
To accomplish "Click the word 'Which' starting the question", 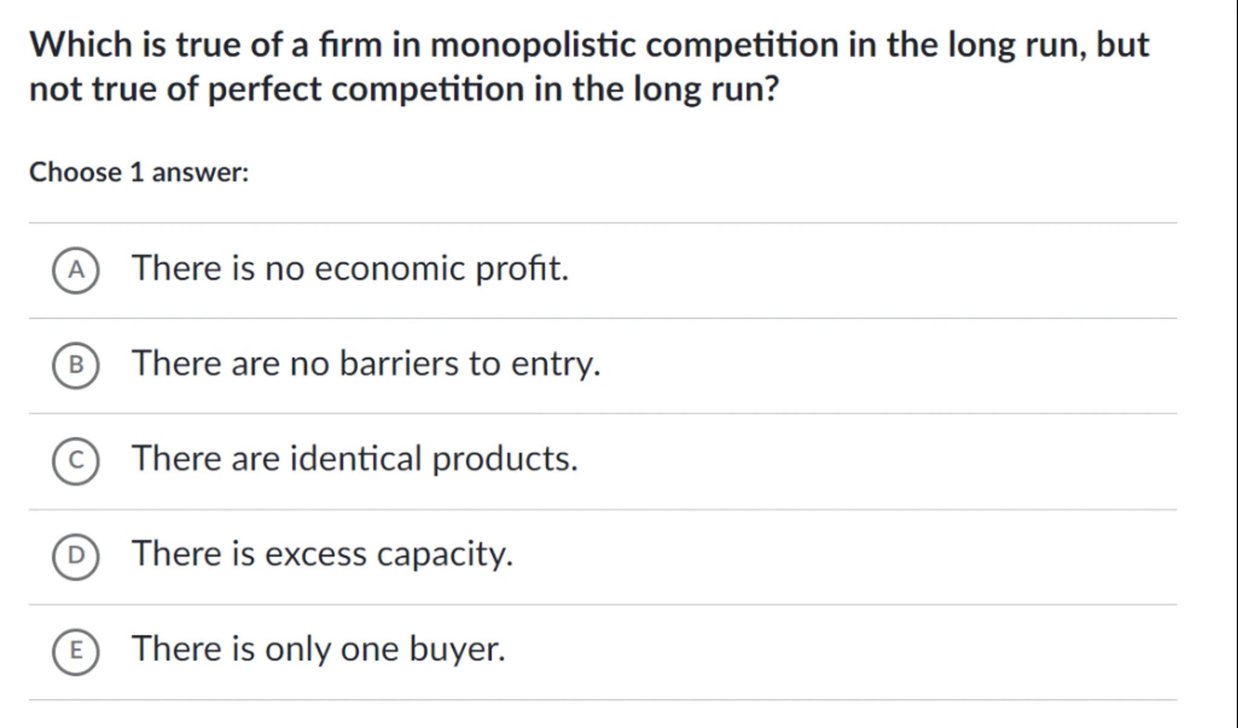I will coord(81,45).
